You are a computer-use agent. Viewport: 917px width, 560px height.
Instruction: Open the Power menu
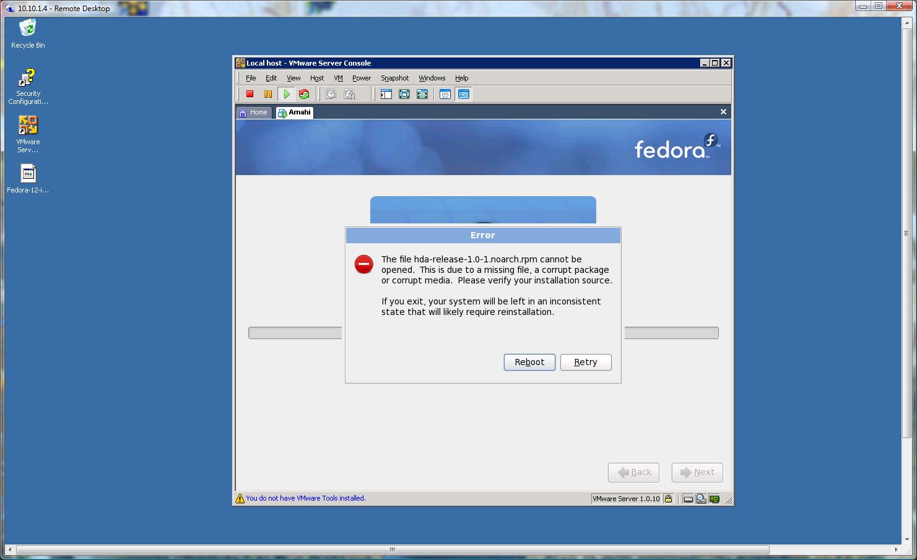362,78
